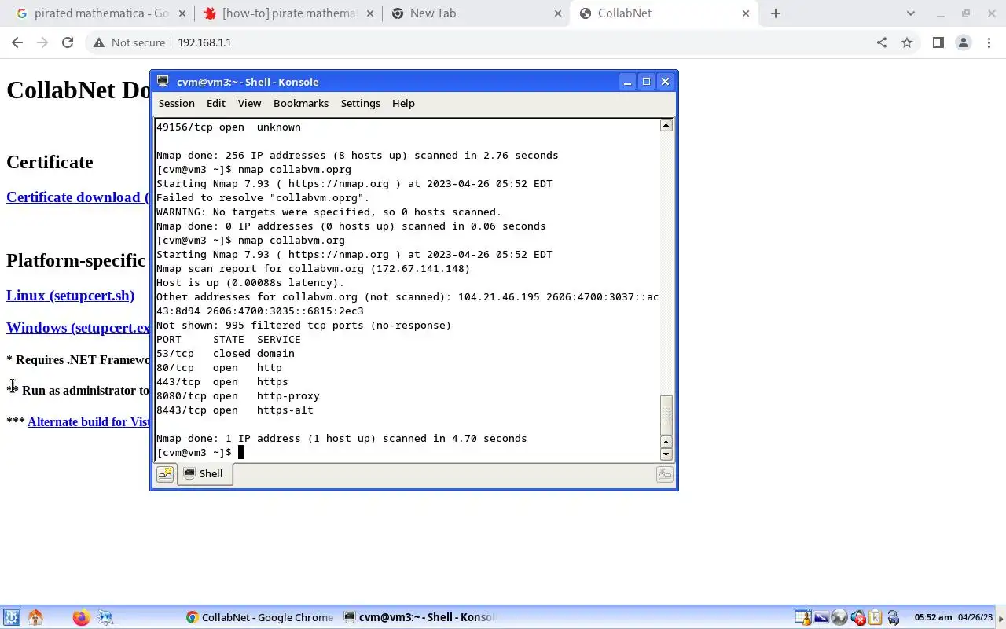Open the K menu launcher in taskbar
The height and width of the screenshot is (629, 1006).
tap(11, 617)
